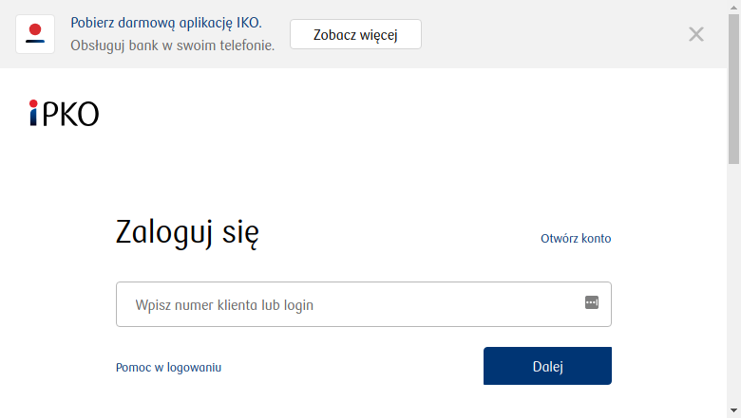
Task: Click the Zobacz więcej button
Action: [355, 34]
